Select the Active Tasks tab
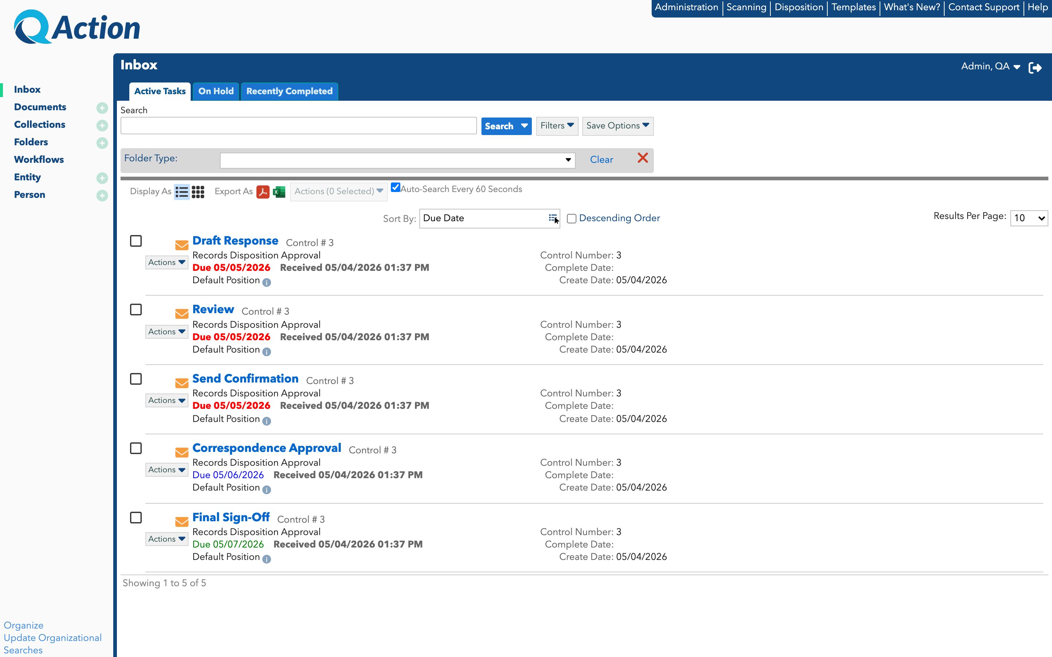Screen dimensions: 1052x657 pos(160,91)
